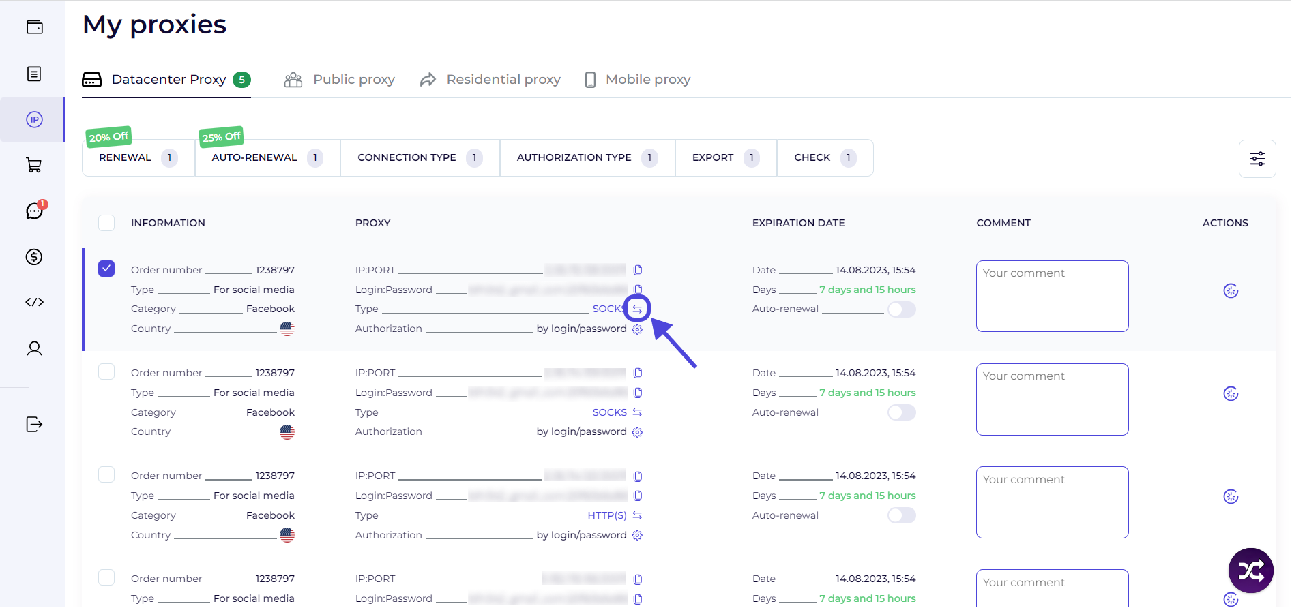Switch connection type of first SOCKS proxy
Screen dimensions: 1292x608
pos(637,309)
